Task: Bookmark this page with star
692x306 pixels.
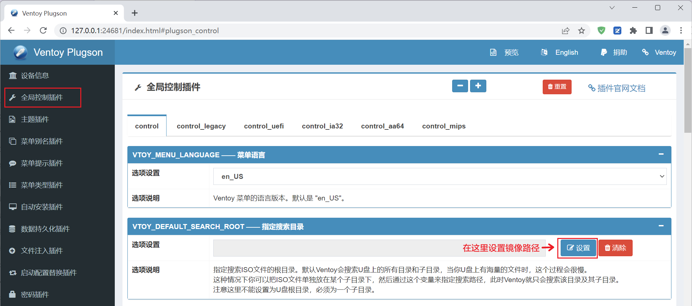Action: click(x=582, y=31)
